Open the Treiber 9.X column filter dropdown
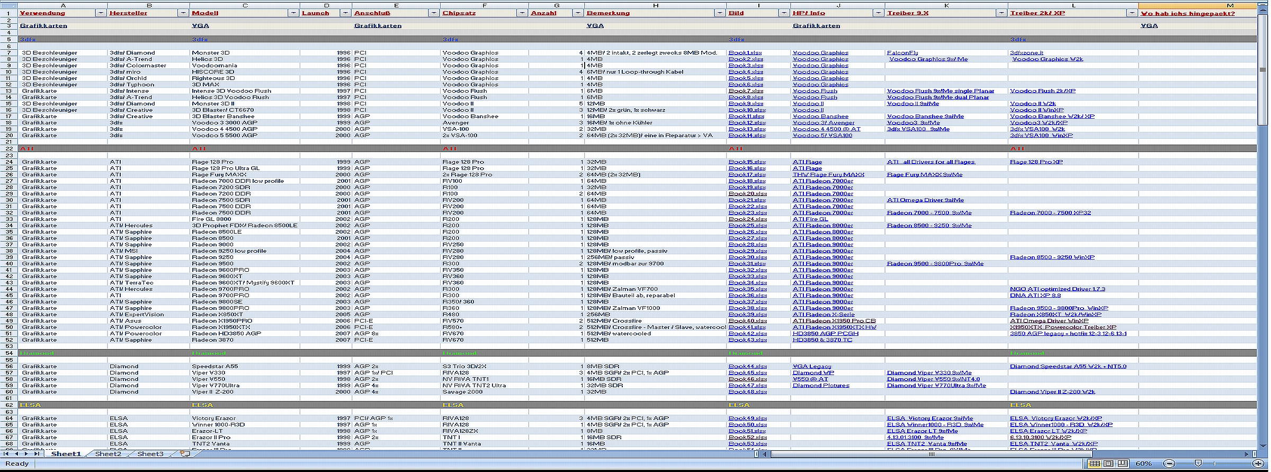Viewport: 1271px width, 472px height. (1001, 13)
